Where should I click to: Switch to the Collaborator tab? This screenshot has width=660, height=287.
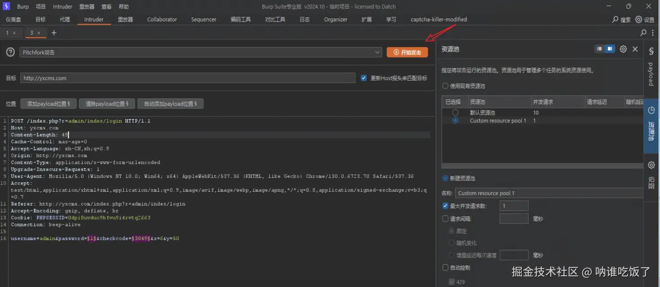coord(162,20)
